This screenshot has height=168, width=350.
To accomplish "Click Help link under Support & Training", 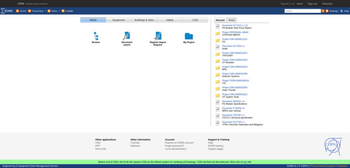I will (x=210, y=143).
